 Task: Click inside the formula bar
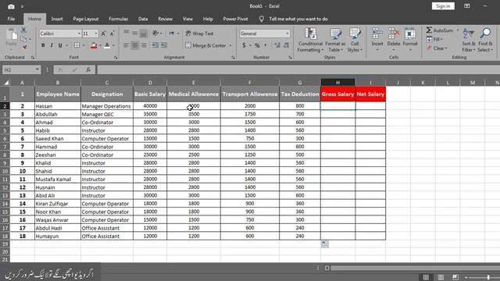(298, 69)
